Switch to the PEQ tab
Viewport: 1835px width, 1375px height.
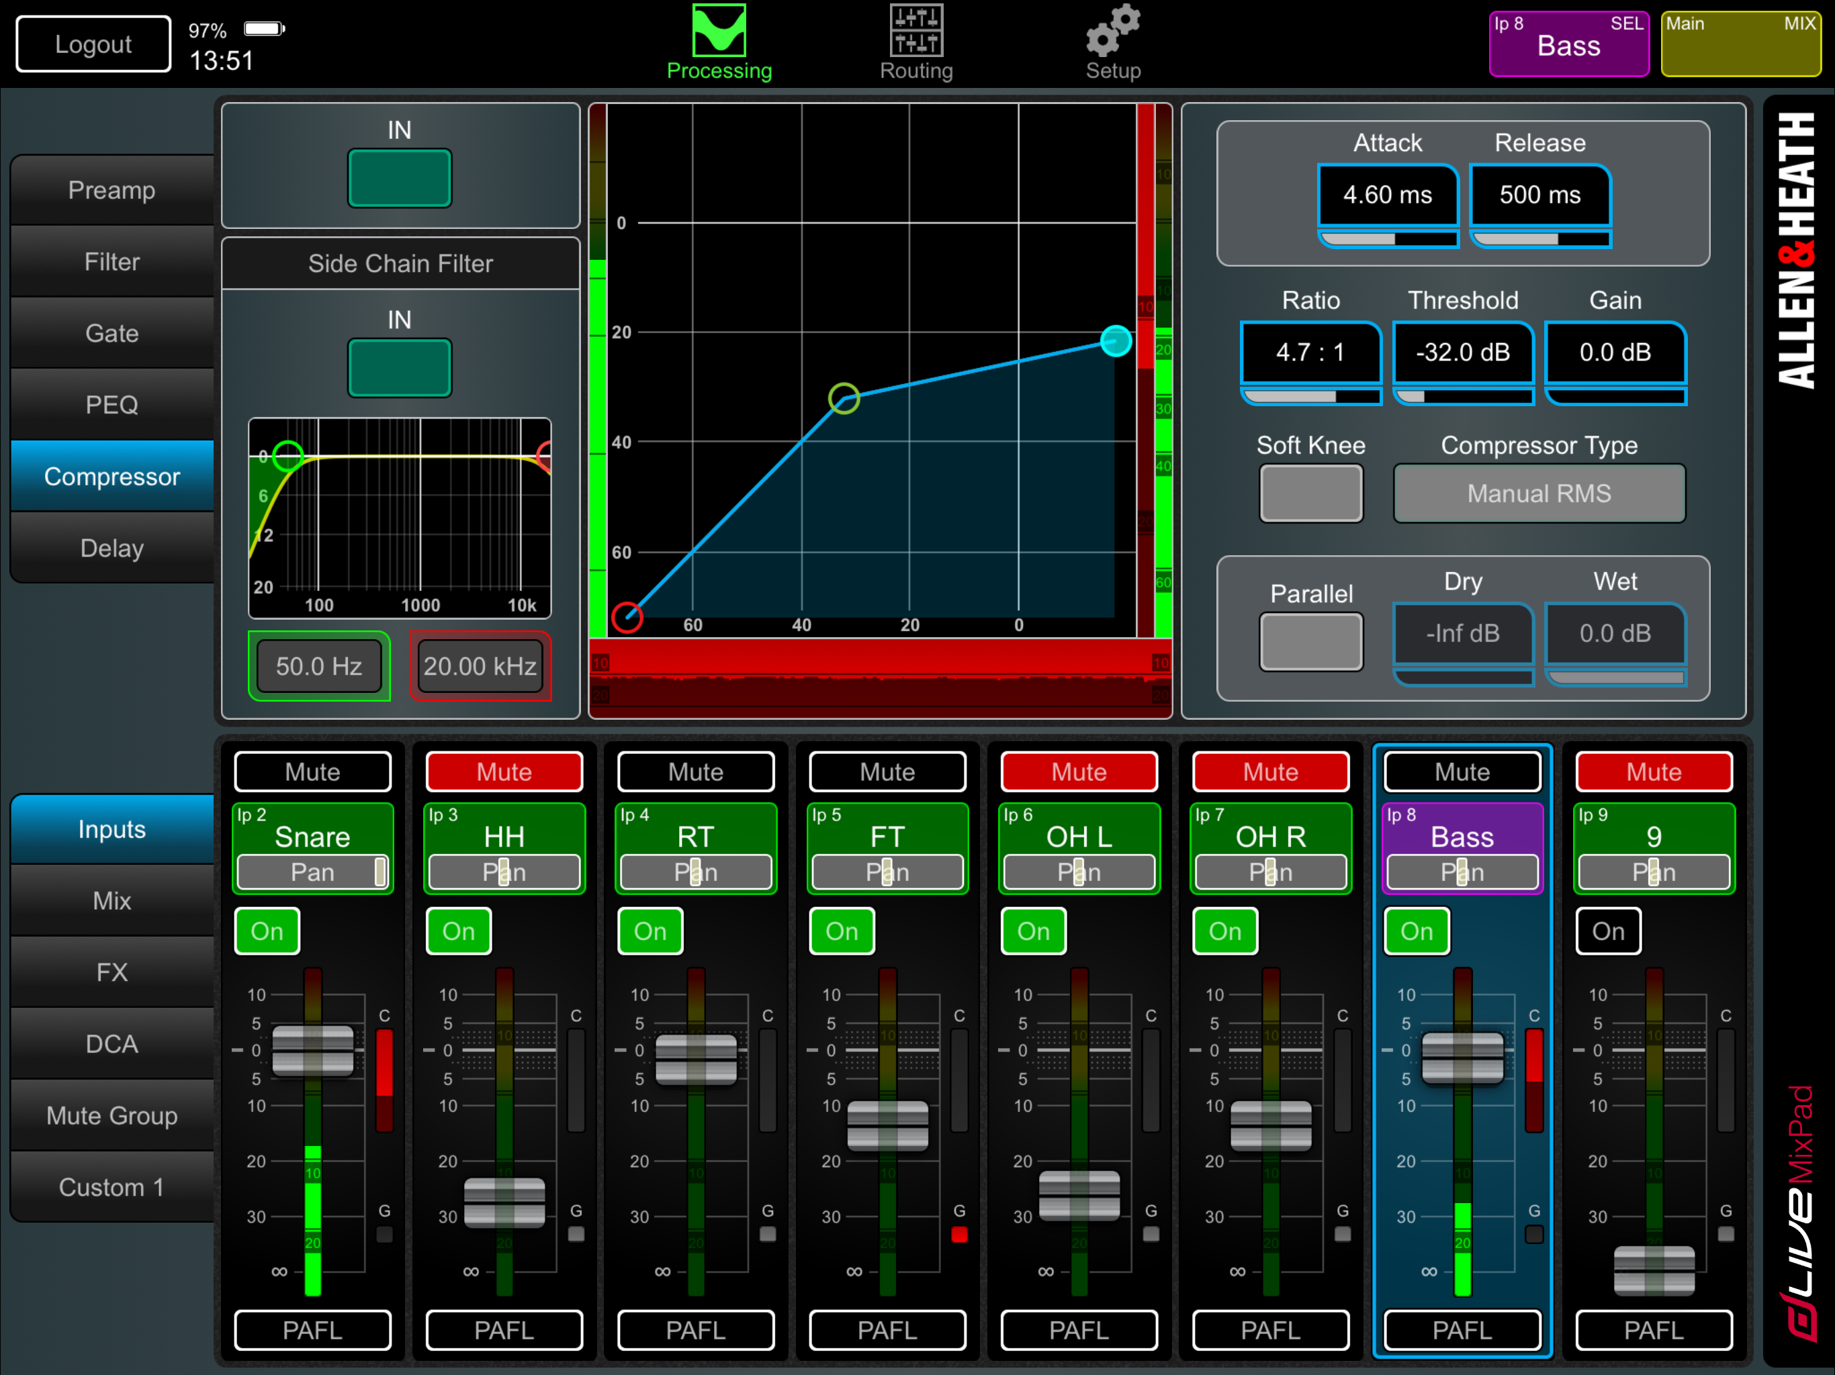click(112, 405)
